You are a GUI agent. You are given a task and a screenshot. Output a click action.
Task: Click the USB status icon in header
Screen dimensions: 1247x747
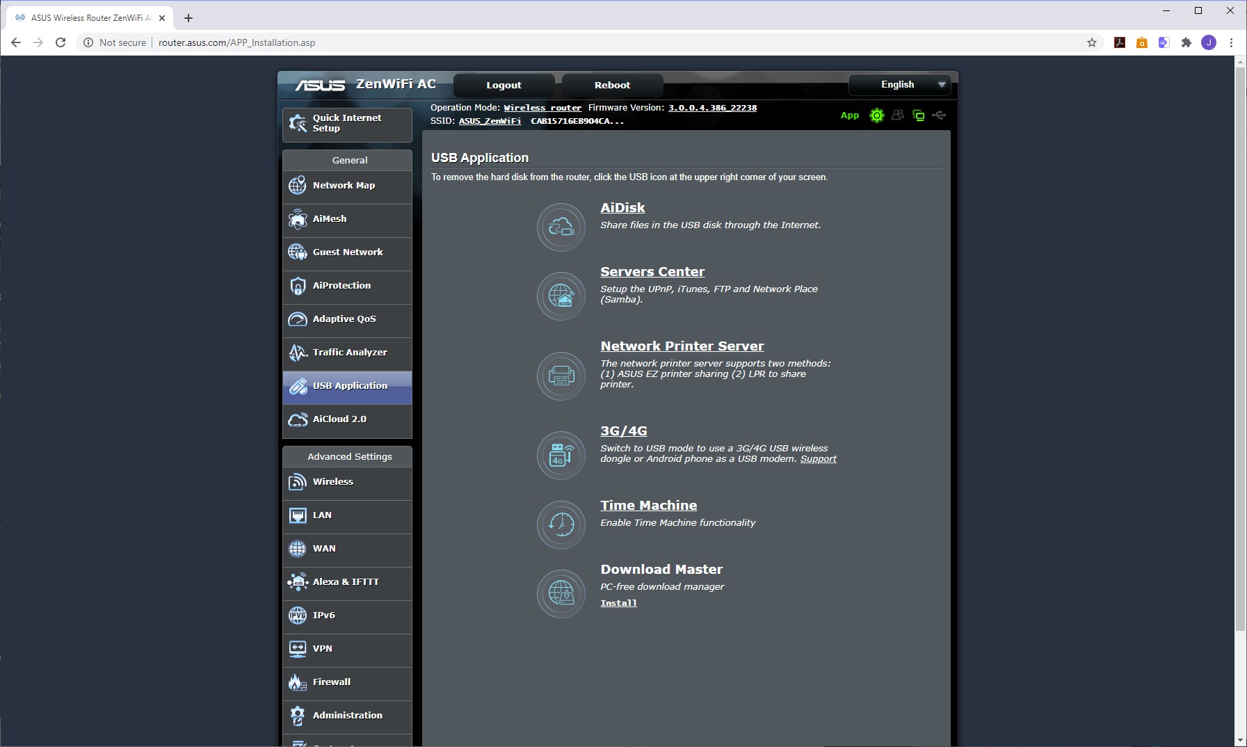click(x=939, y=115)
